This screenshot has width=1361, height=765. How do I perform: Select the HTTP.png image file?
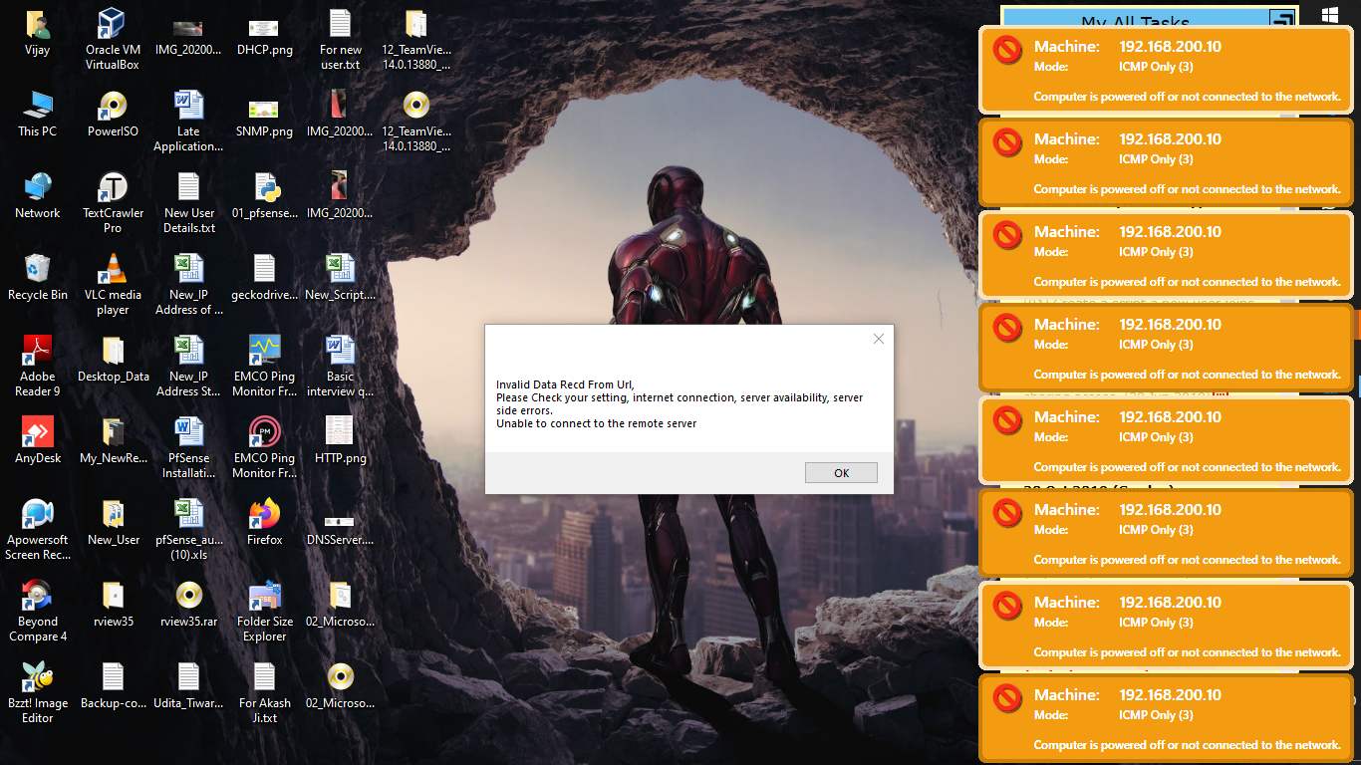340,440
